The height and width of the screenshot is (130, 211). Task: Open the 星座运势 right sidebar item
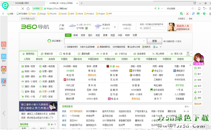click(198, 104)
